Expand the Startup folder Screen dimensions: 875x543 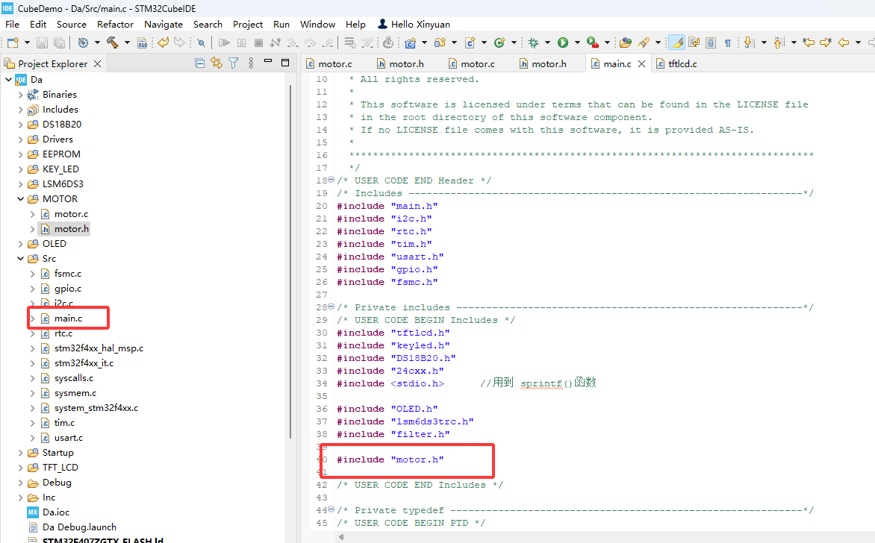21,453
